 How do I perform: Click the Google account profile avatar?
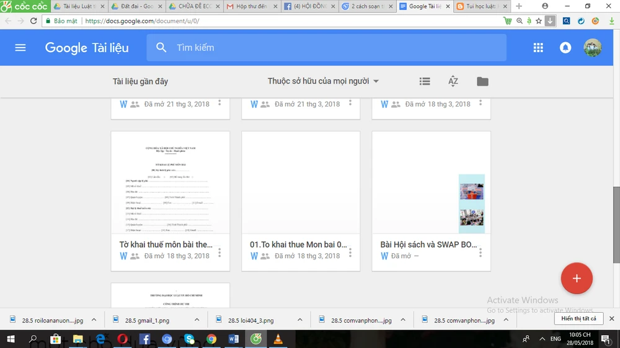592,48
